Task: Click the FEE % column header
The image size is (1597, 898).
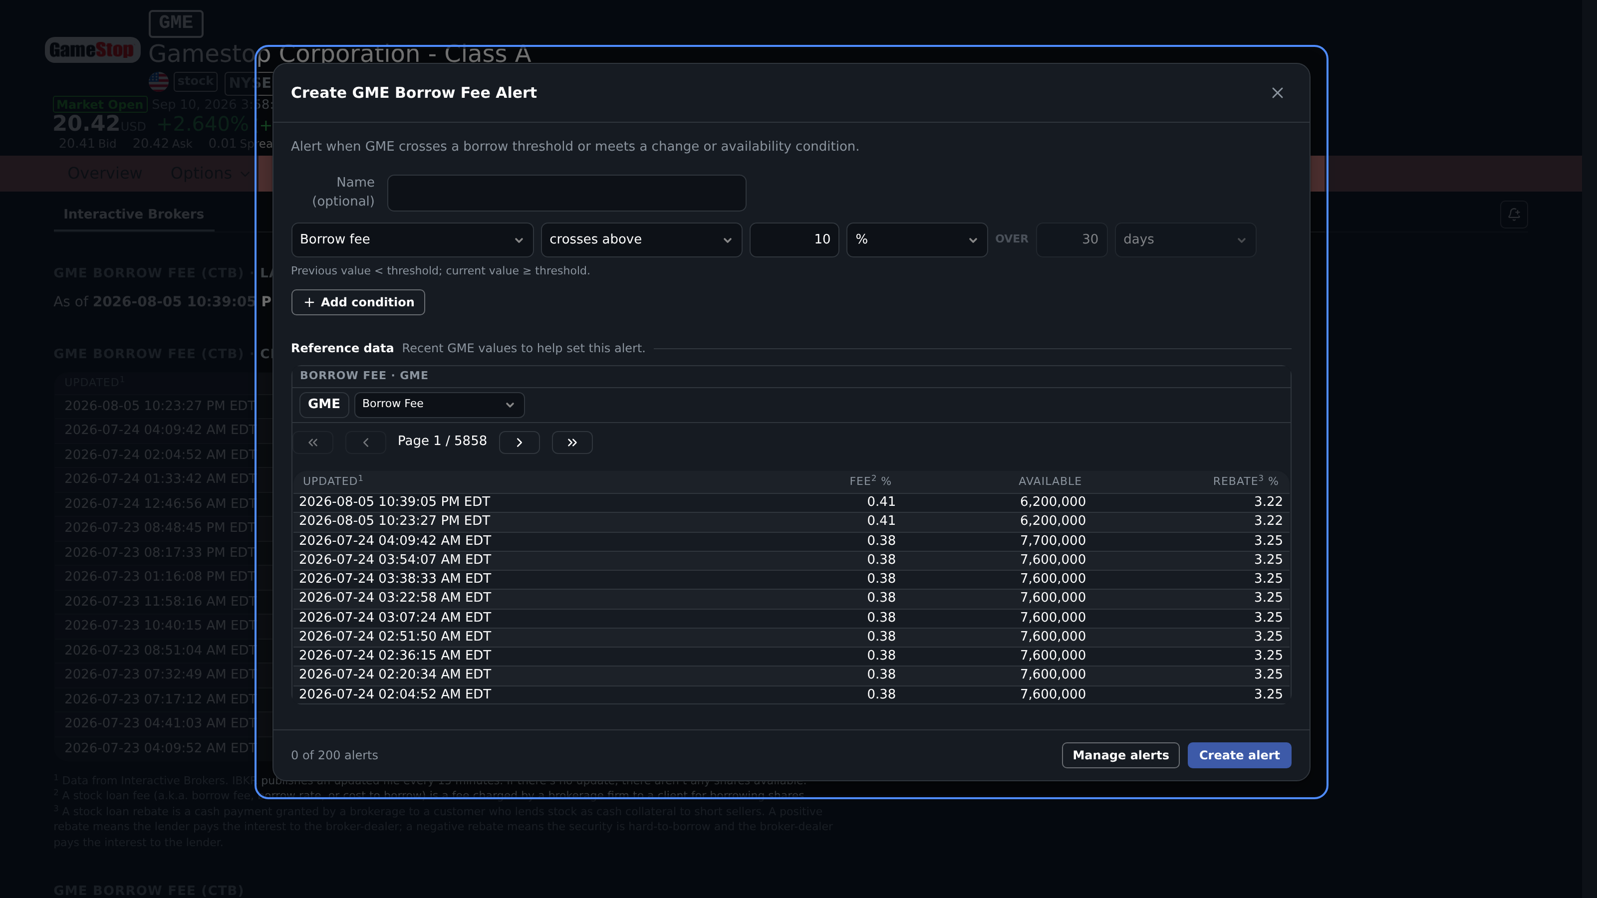Action: (x=870, y=481)
